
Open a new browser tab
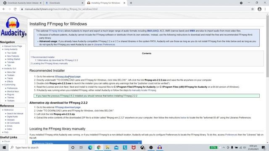(131, 3)
